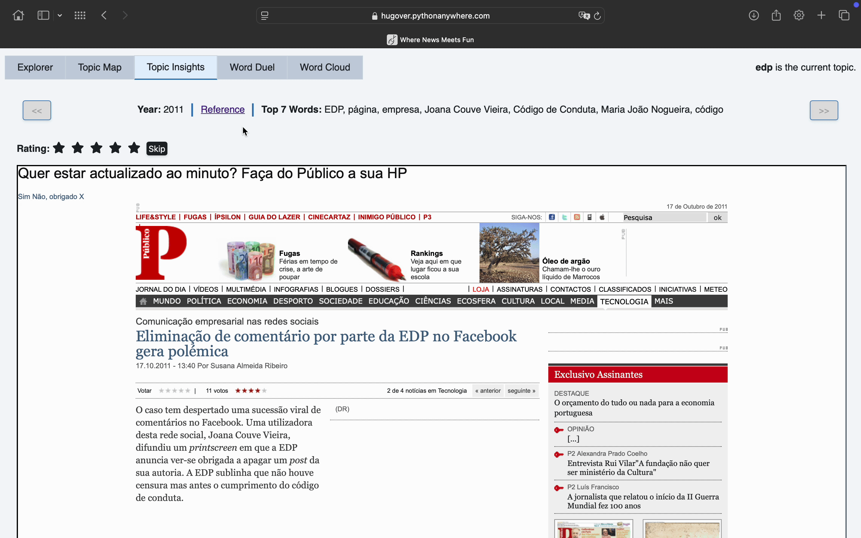Screen dimensions: 861x538
Task: Go forward with browser forward arrow
Action: point(125,15)
